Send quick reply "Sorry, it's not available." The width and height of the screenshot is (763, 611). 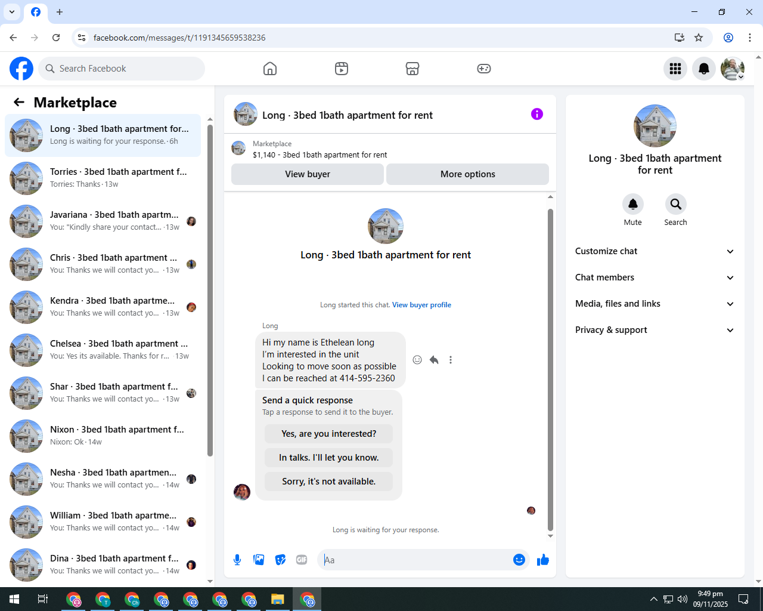coord(329,482)
